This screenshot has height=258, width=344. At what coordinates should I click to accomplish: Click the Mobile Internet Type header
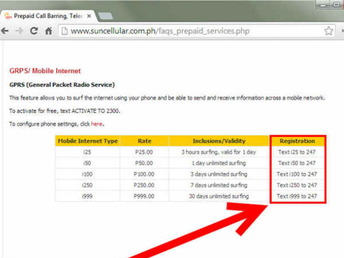[87, 141]
